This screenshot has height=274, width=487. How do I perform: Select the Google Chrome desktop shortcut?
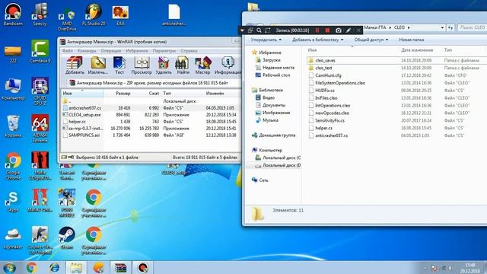tap(13, 166)
